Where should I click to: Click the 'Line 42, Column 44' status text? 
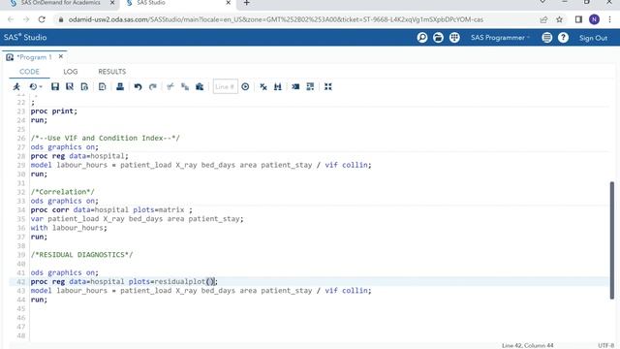(x=527, y=345)
